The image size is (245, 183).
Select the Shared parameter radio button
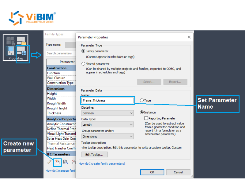click(83, 64)
